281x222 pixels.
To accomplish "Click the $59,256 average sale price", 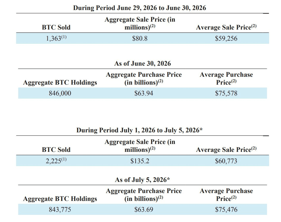I will click(x=226, y=38).
